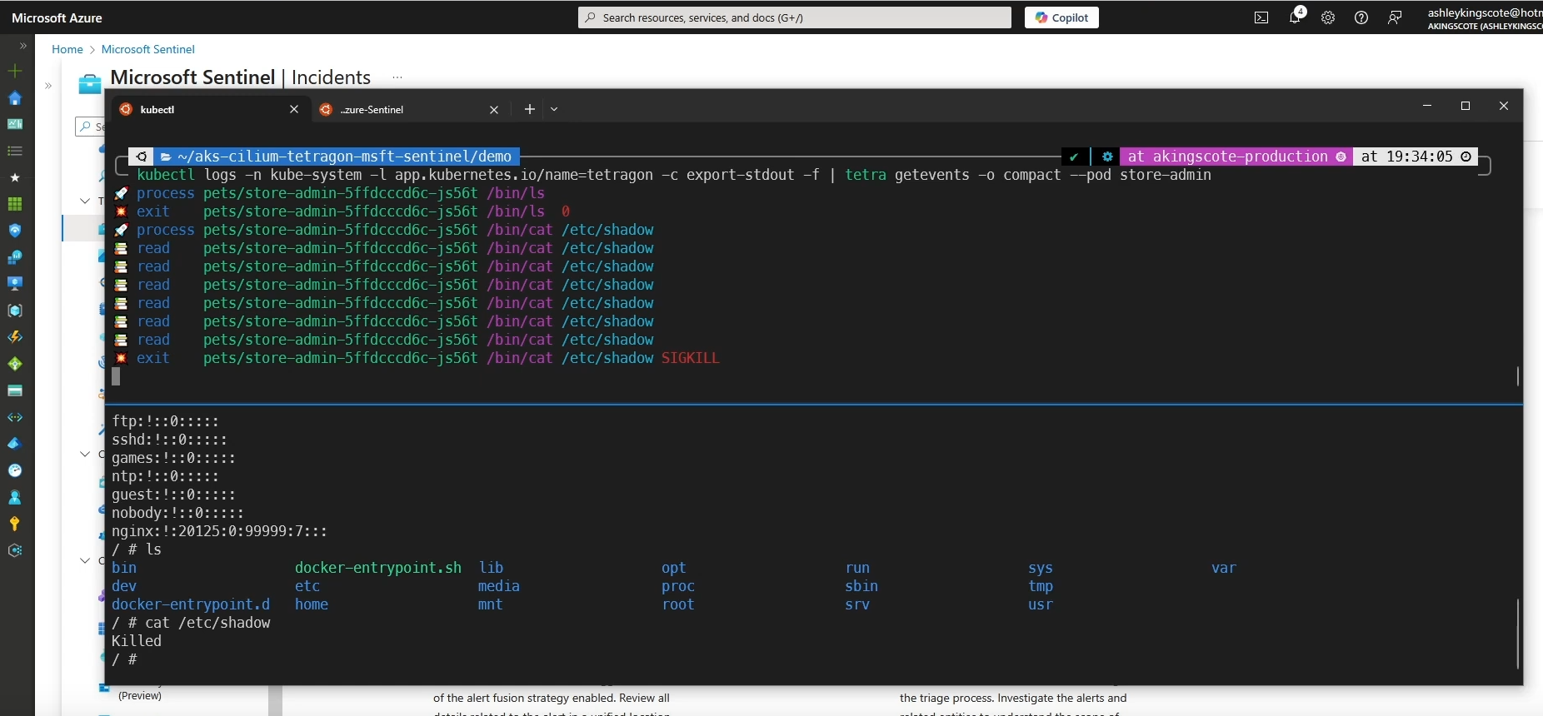Open Azure notifications bell
This screenshot has height=716, width=1543.
(1295, 17)
